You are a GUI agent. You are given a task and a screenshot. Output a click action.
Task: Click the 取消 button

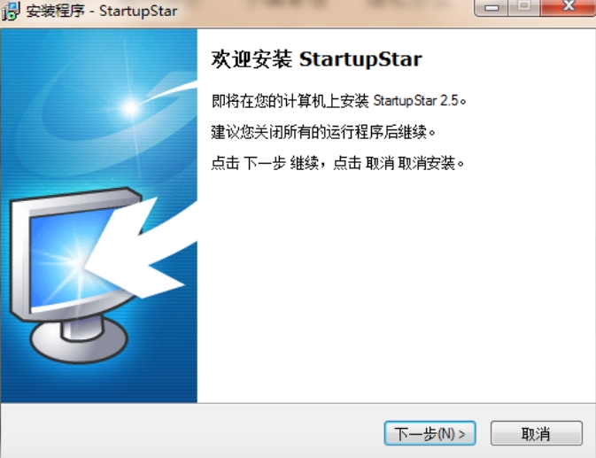click(x=537, y=433)
